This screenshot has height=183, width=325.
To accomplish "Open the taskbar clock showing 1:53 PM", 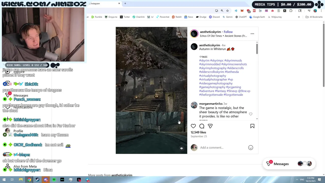I will [x=311, y=179].
